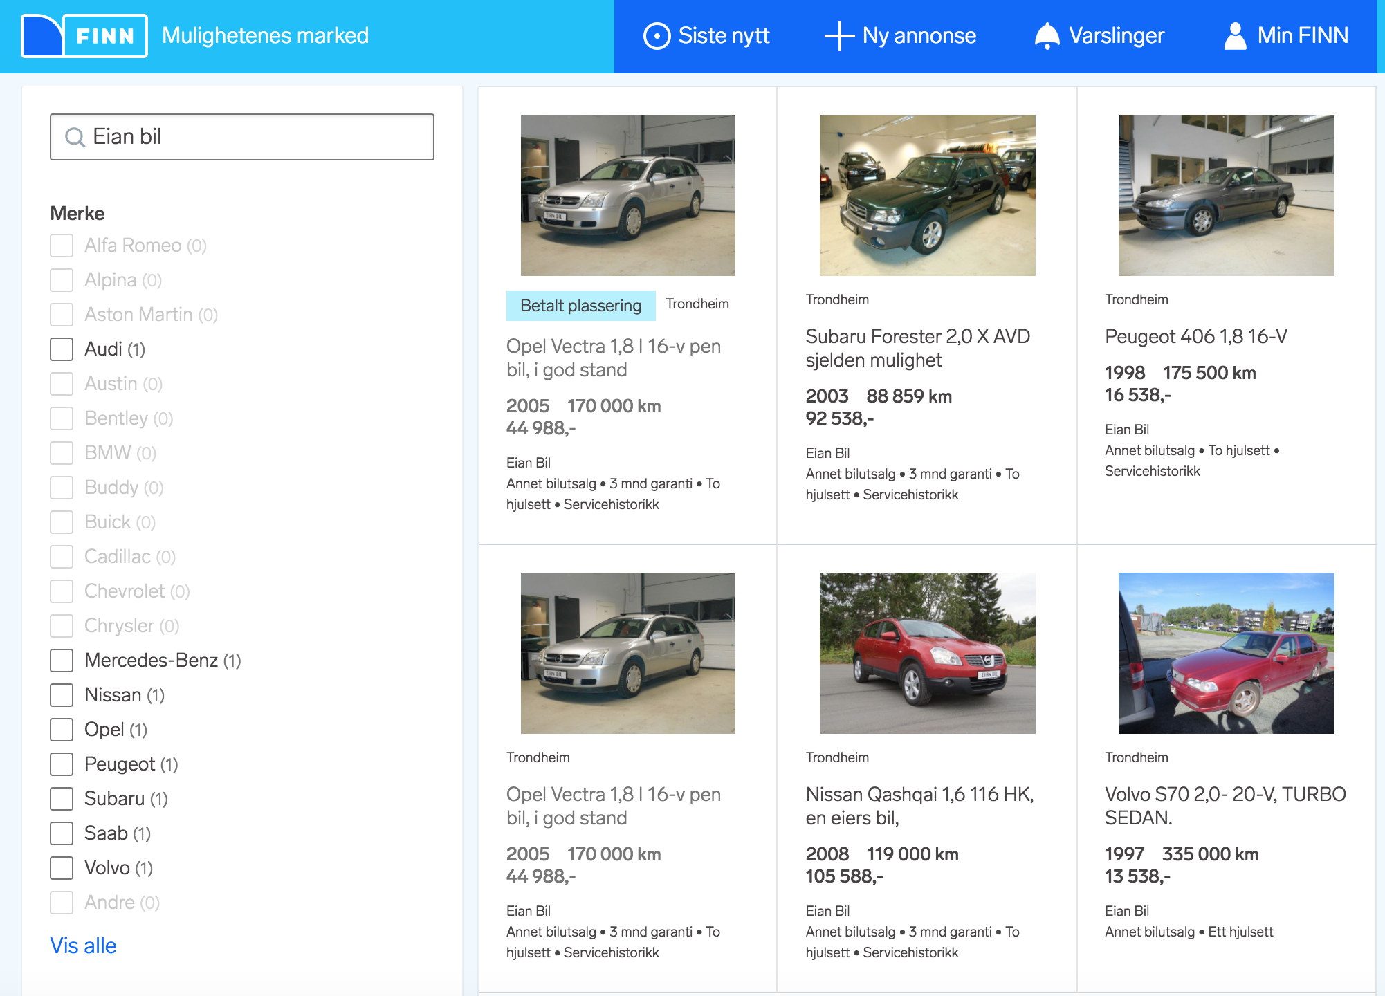The width and height of the screenshot is (1385, 996).
Task: Click the plus icon for Ny annonse
Action: pos(839,36)
